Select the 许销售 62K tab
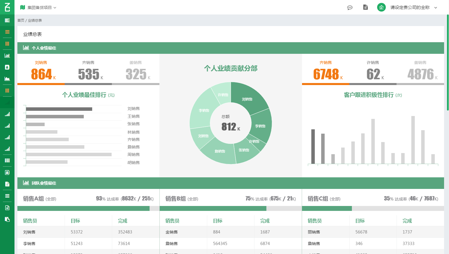Screen dimensions: 449x254 click(x=373, y=70)
